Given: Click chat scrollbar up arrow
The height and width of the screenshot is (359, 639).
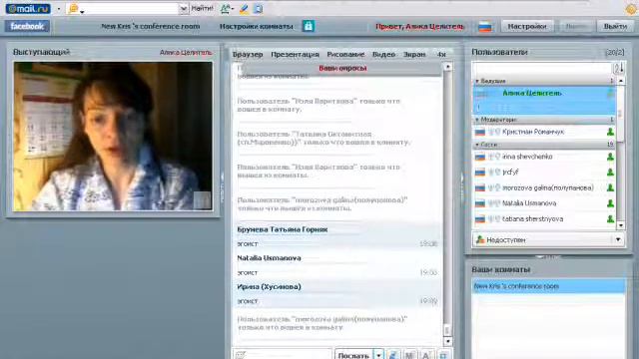Looking at the screenshot, I should 448,67.
